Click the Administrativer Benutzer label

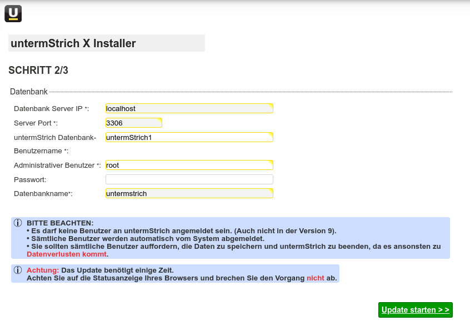pos(57,165)
